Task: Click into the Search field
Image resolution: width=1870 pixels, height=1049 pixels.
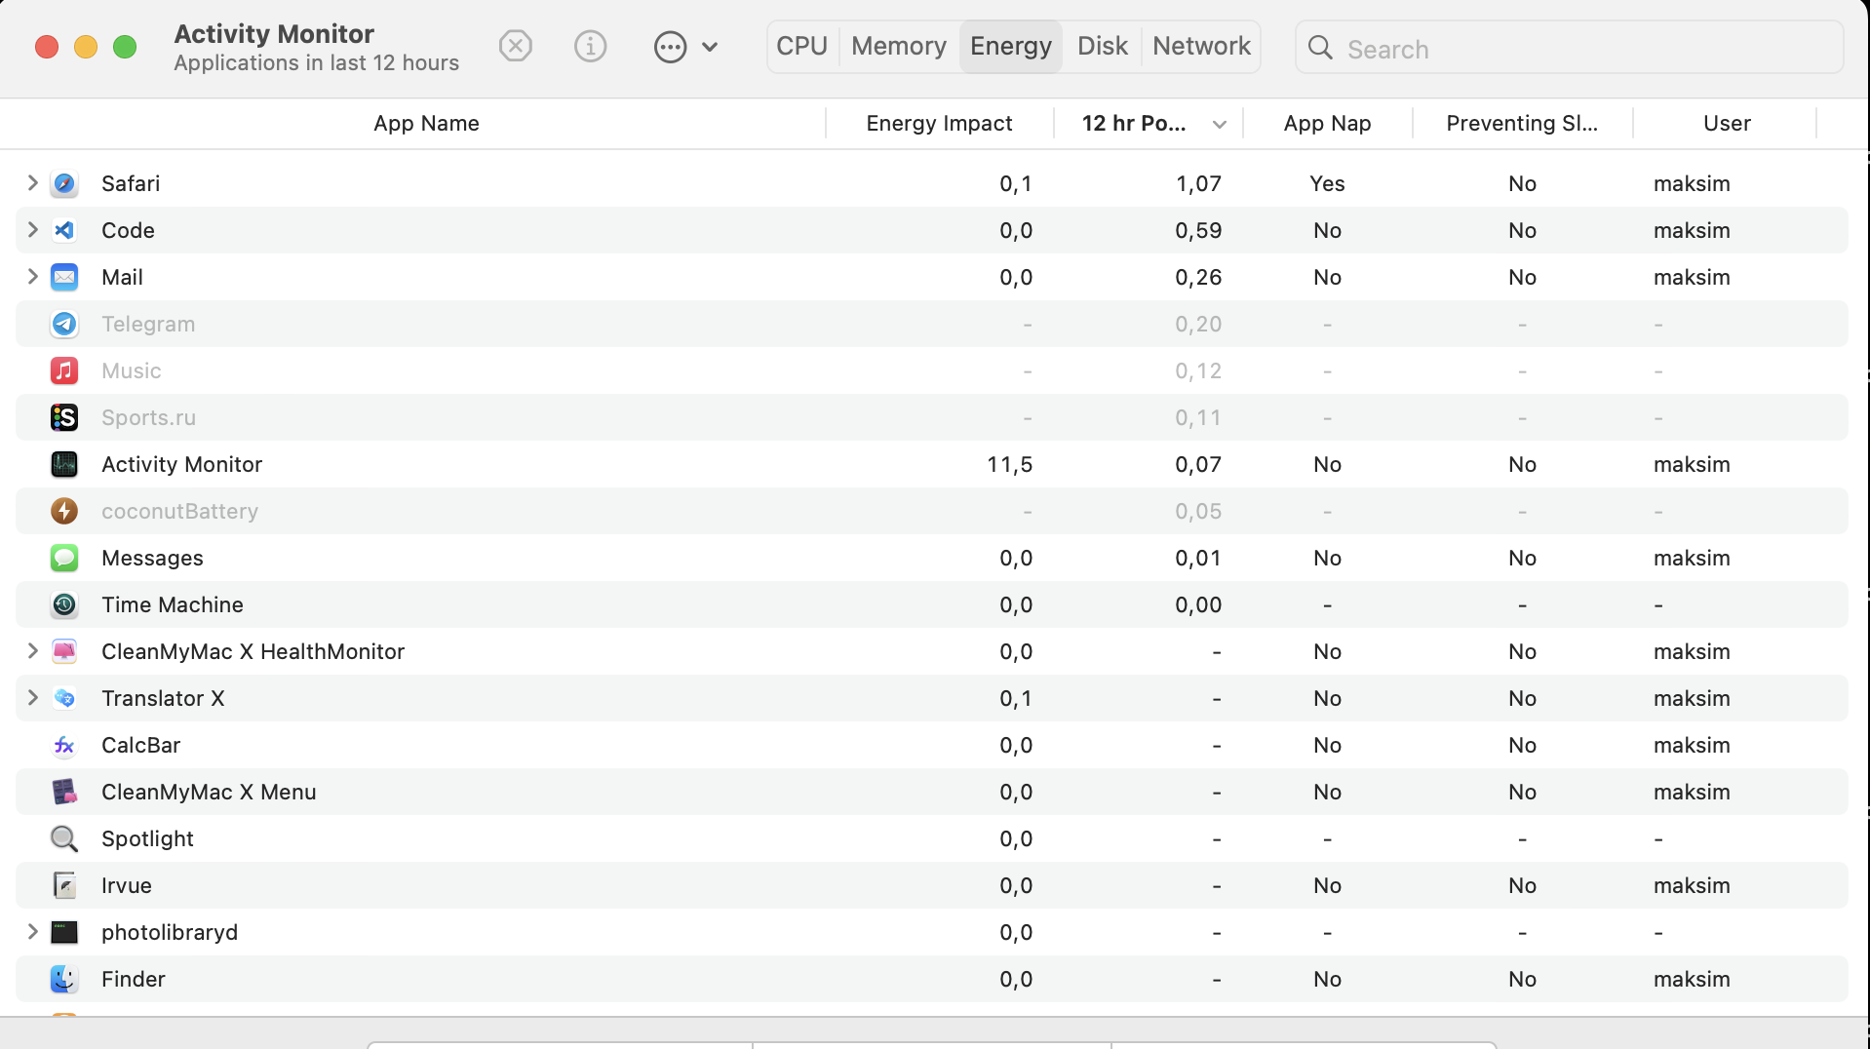Action: pos(1570,48)
